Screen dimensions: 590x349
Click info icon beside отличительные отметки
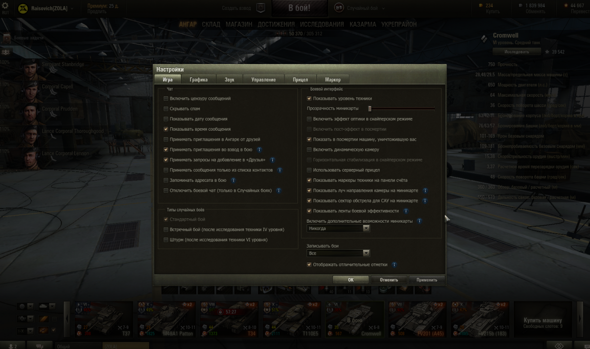click(394, 264)
